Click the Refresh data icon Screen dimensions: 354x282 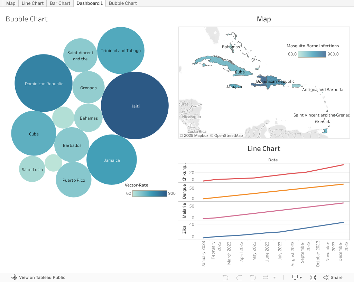tap(265, 278)
